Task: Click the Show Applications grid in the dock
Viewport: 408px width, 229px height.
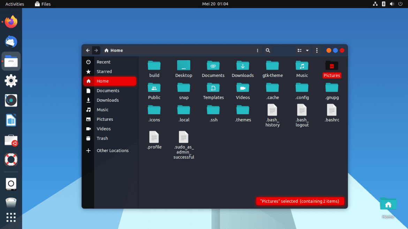Action: pos(11,217)
